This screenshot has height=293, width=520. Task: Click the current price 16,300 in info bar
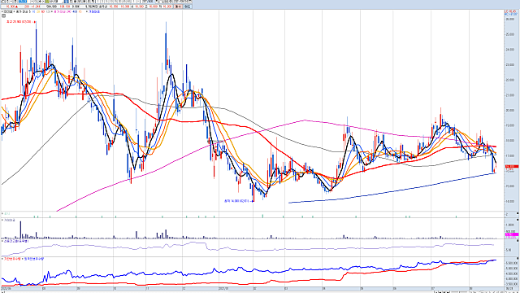(x=11, y=7)
